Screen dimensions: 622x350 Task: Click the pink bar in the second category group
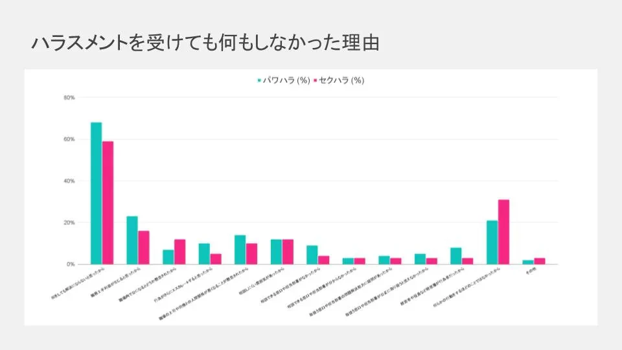pos(144,247)
